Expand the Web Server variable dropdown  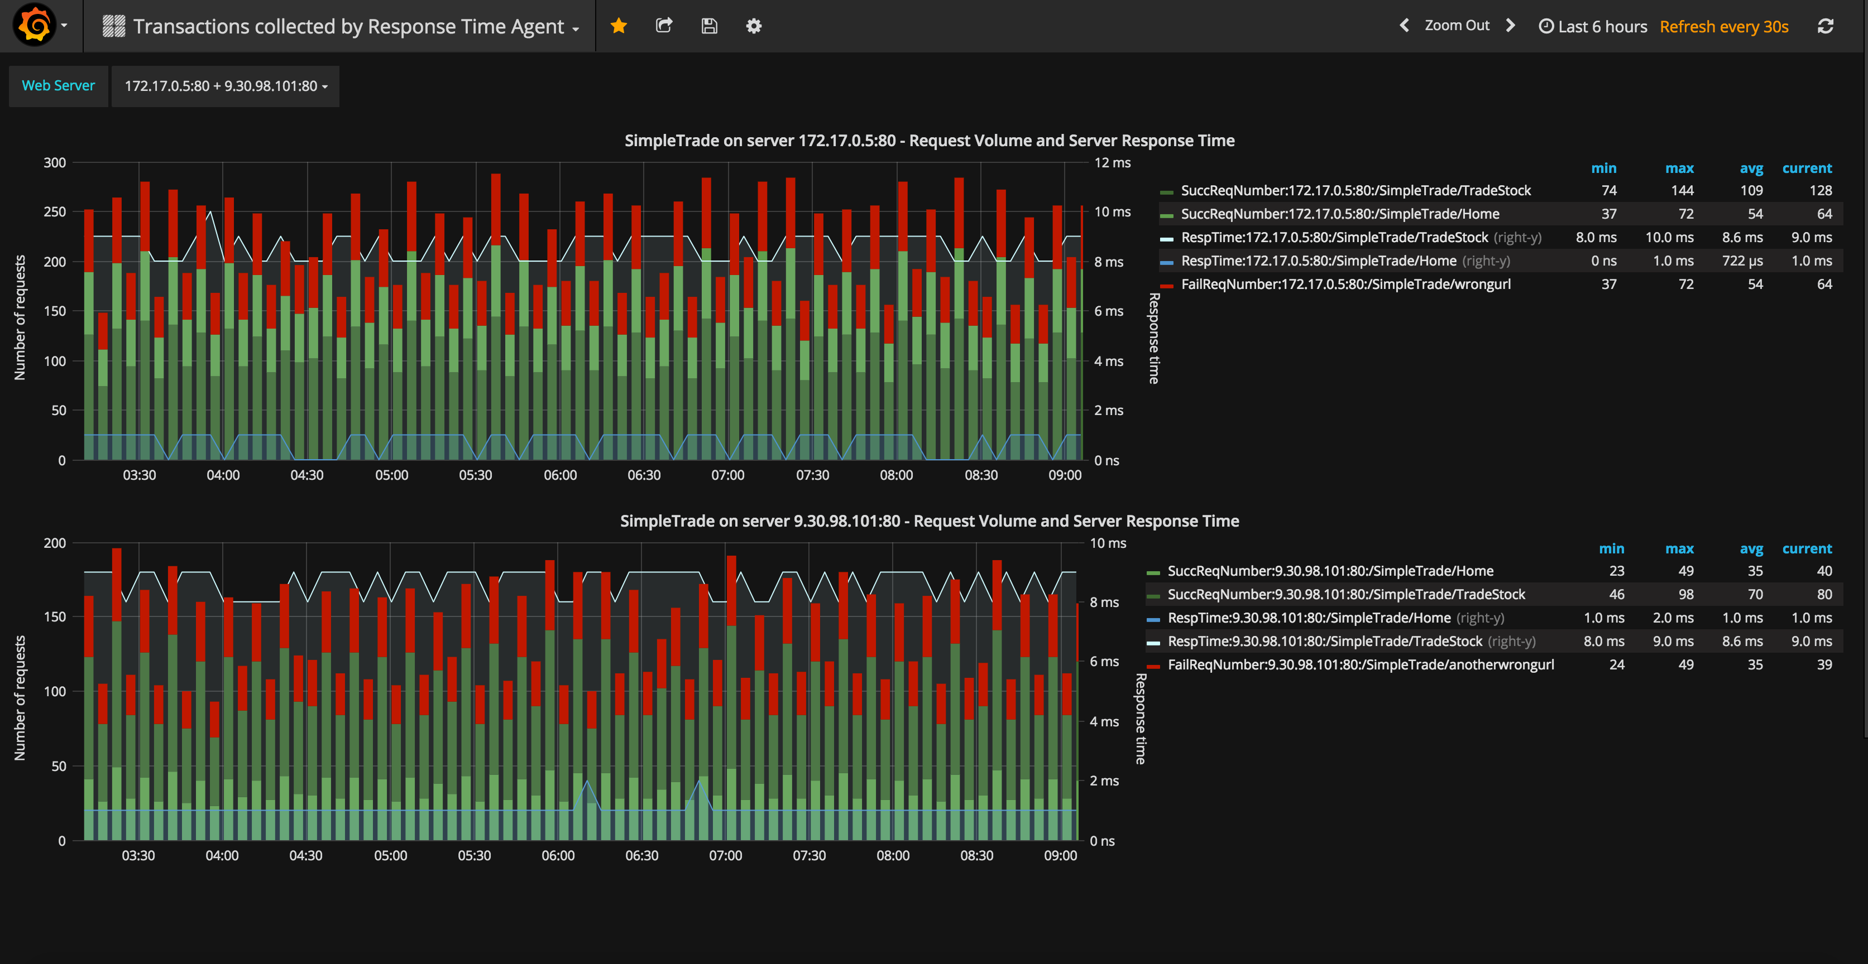[226, 86]
